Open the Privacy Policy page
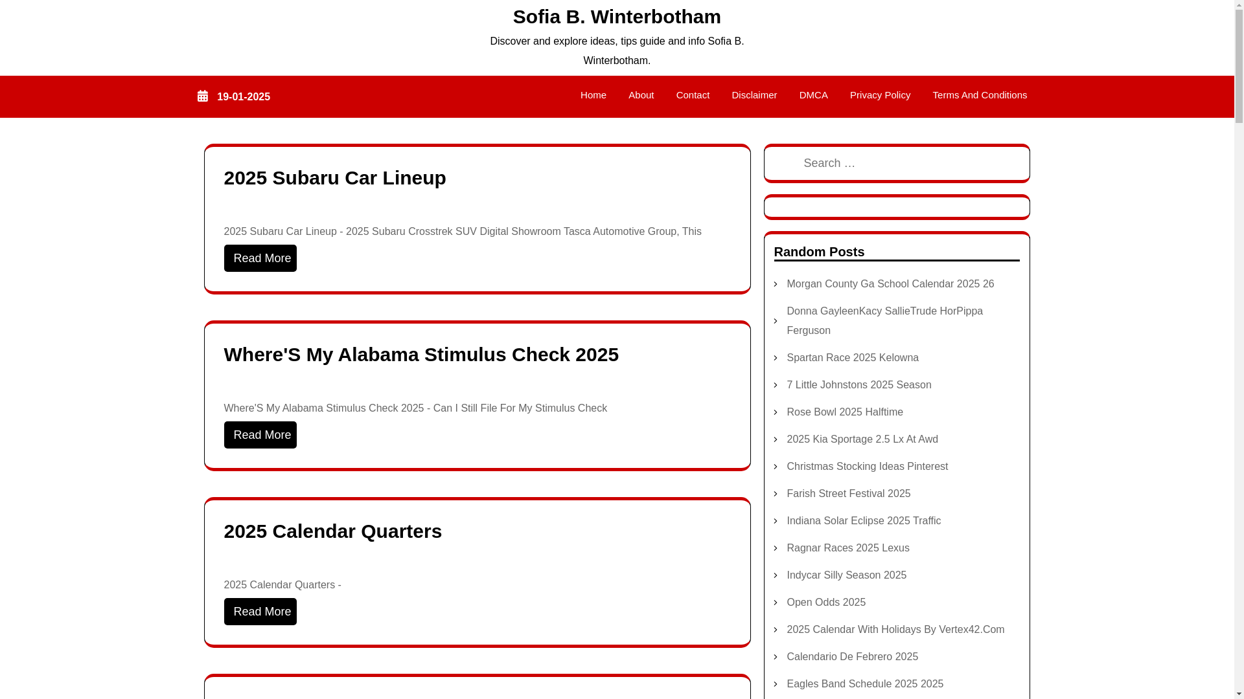The height and width of the screenshot is (699, 1244). tap(880, 95)
